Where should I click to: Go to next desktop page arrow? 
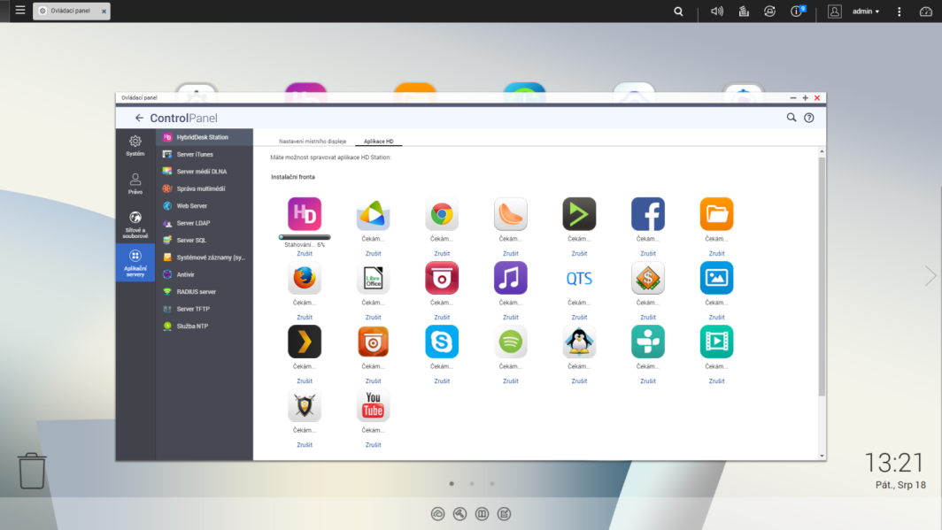tap(930, 276)
